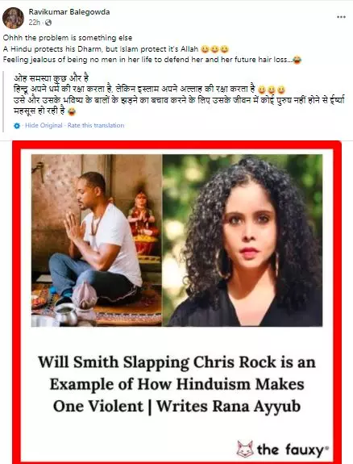Open the photo of curly-haired woman
The image size is (353, 464).
click(x=243, y=240)
